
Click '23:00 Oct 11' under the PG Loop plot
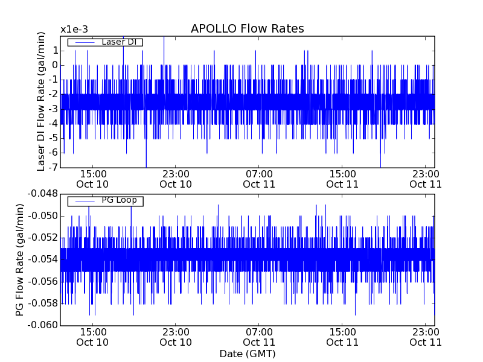pyautogui.click(x=426, y=337)
